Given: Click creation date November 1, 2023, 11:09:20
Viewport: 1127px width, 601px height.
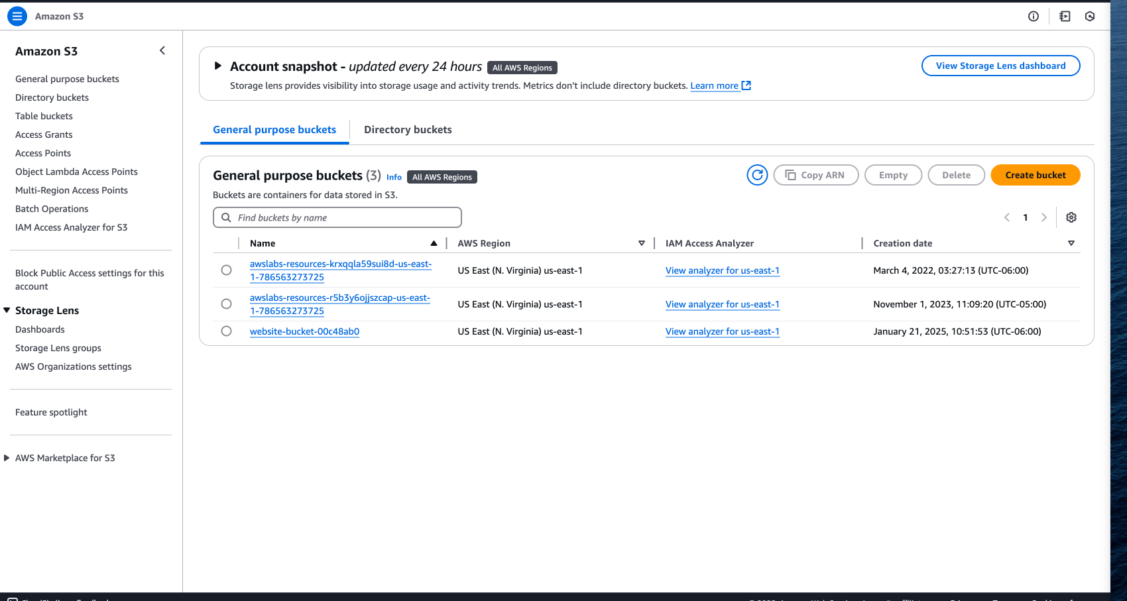Looking at the screenshot, I should click(959, 304).
